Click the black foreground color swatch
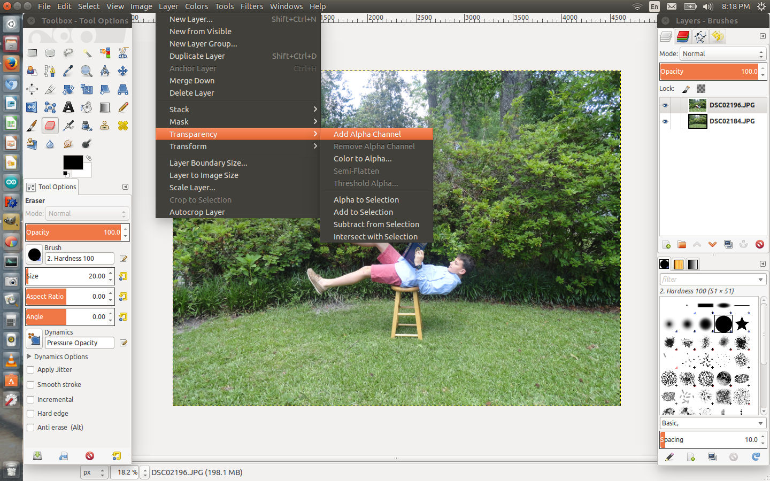Image resolution: width=770 pixels, height=481 pixels. pos(73,162)
